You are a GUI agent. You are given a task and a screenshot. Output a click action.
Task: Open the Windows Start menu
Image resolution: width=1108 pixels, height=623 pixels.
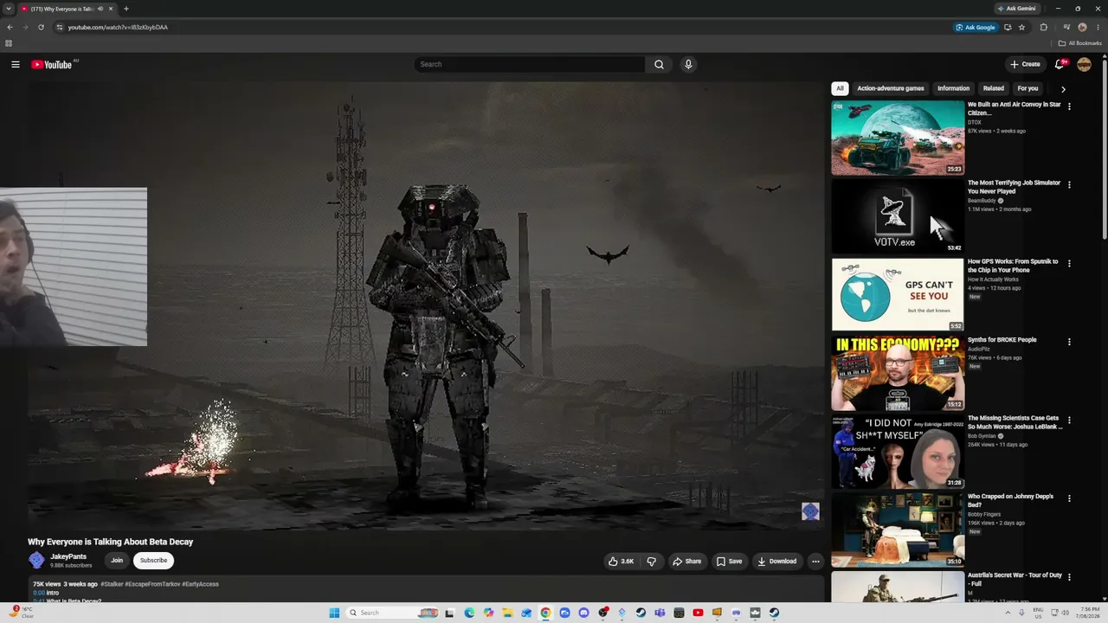(x=334, y=613)
